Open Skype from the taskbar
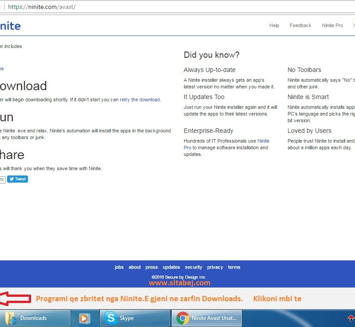The height and width of the screenshot is (327, 355). coord(135,318)
